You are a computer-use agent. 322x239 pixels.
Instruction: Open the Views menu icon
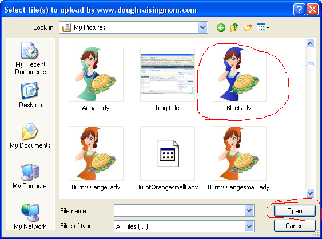(x=263, y=27)
